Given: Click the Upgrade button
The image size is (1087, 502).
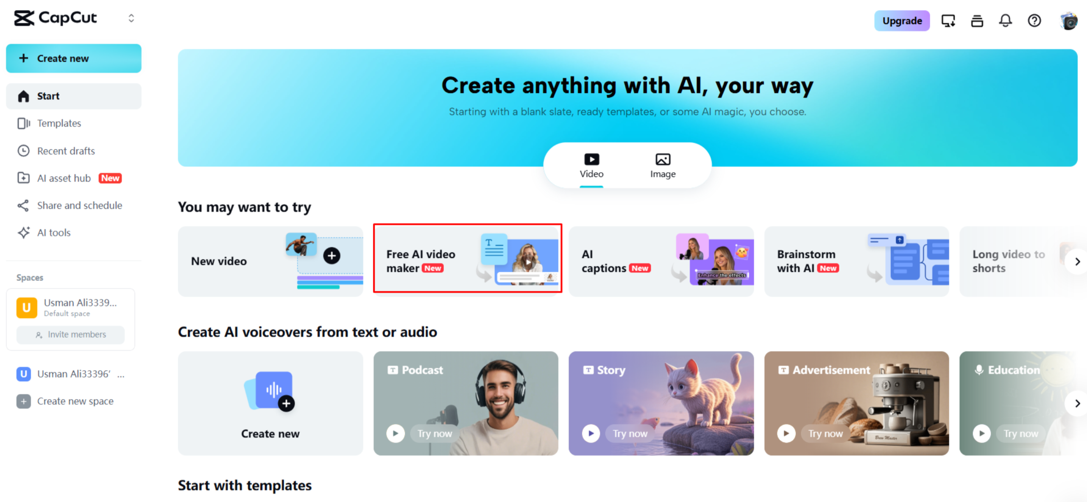Looking at the screenshot, I should coord(901,20).
